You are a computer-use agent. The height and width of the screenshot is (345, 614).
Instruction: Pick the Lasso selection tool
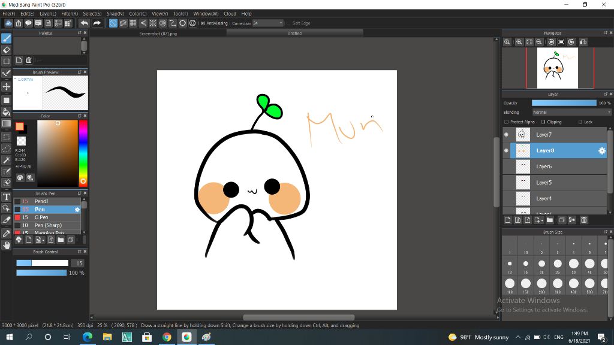pos(6,149)
